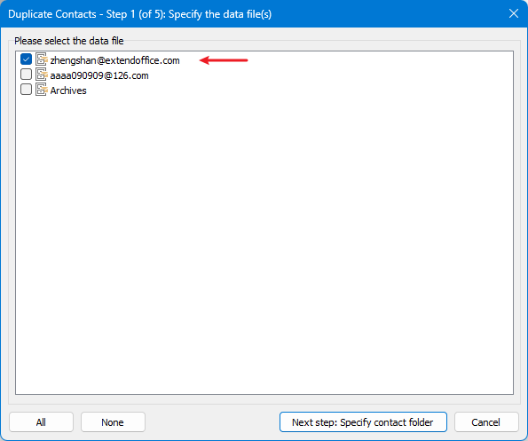528x441 pixels.
Task: Click None to clear all selections
Action: click(x=113, y=422)
